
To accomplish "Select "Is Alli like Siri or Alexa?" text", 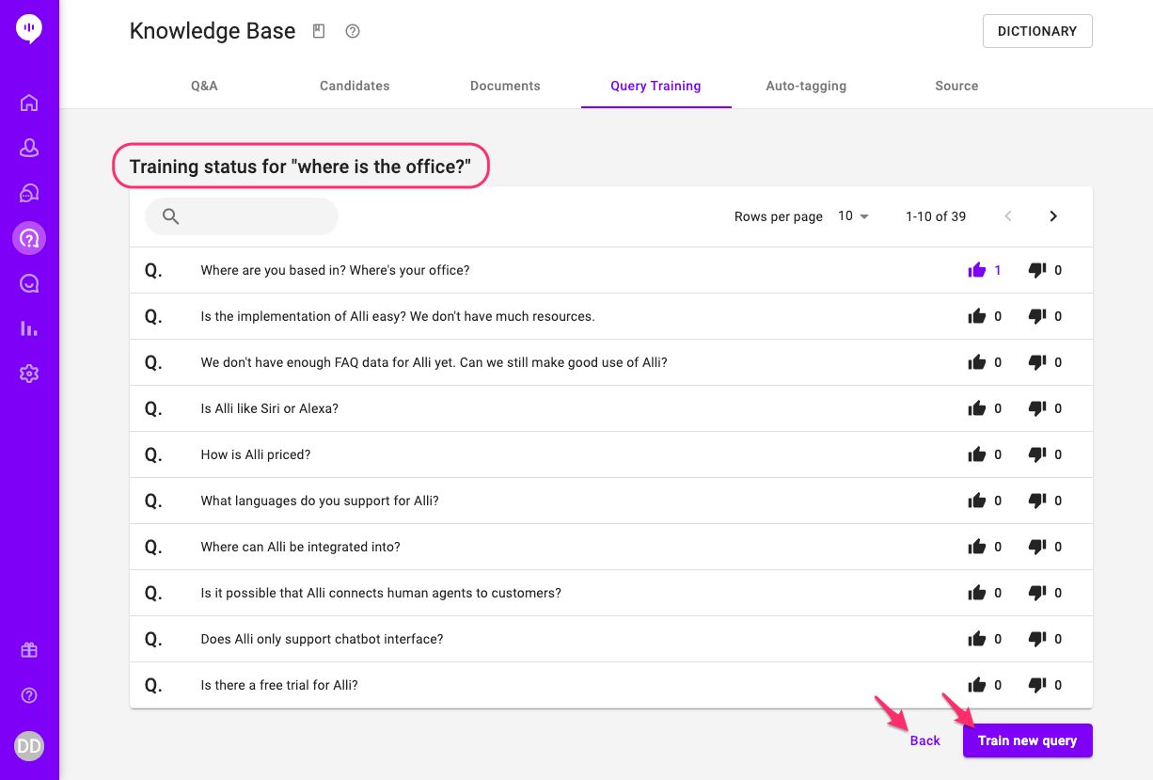I will click(x=269, y=408).
